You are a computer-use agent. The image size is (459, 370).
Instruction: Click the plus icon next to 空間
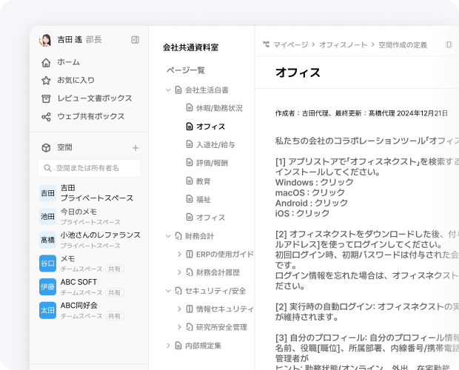(x=135, y=147)
